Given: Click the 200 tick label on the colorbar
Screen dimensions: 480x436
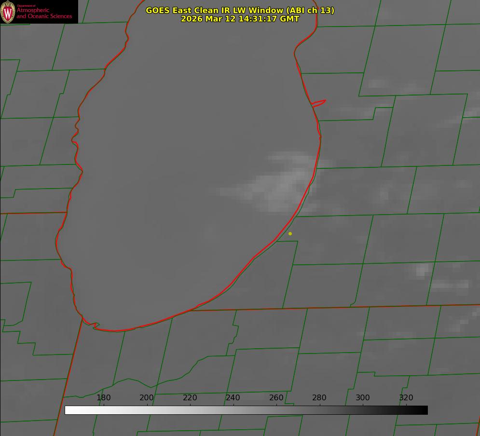Looking at the screenshot, I should [147, 397].
